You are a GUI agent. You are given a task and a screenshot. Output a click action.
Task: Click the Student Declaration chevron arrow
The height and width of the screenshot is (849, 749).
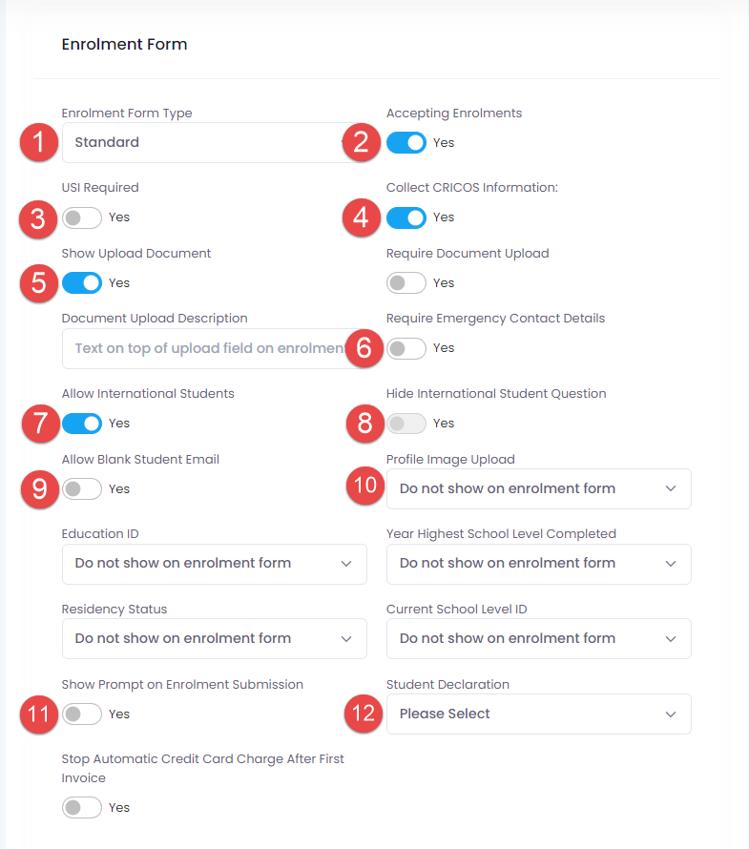coord(671,714)
